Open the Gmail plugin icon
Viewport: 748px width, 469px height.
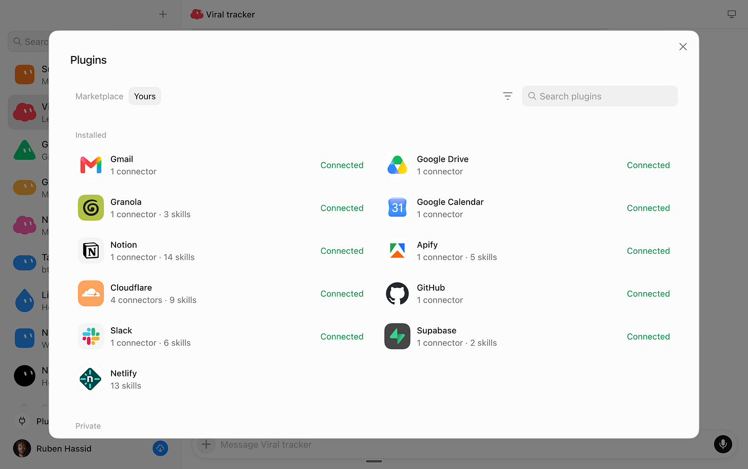point(91,165)
